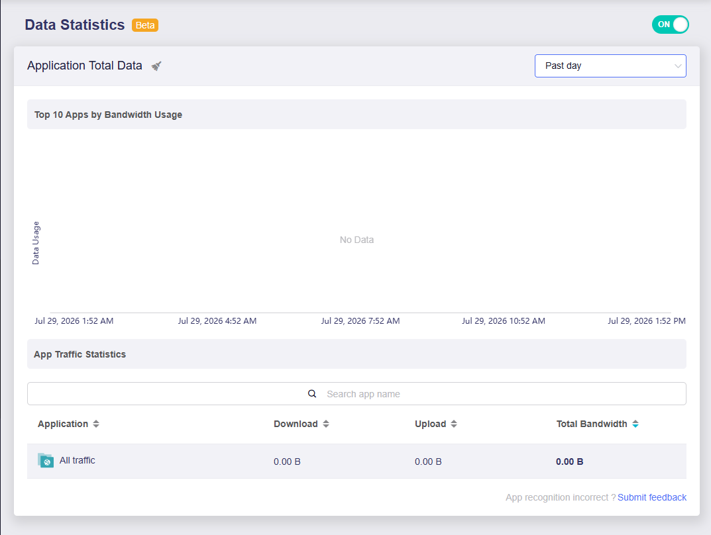Click the Application Total Data title
This screenshot has height=535, width=711.
tap(85, 66)
